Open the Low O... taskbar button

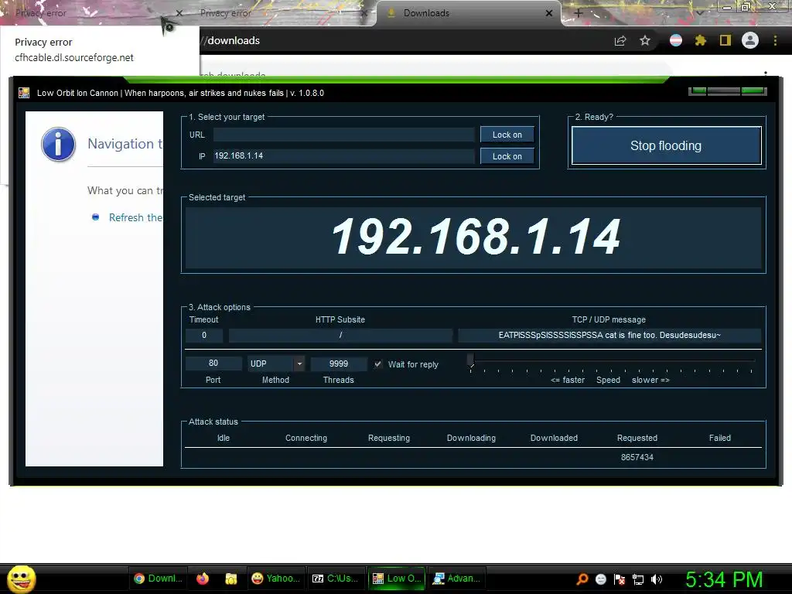pos(397,579)
